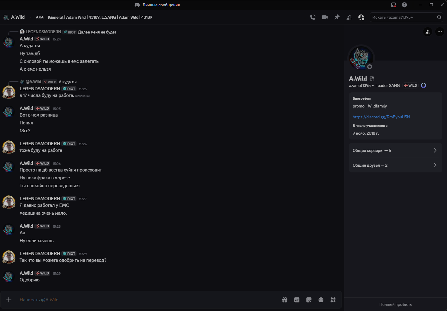447x311 pixels.
Task: Focus the Искать «azamat1395» search field
Action: point(403,17)
